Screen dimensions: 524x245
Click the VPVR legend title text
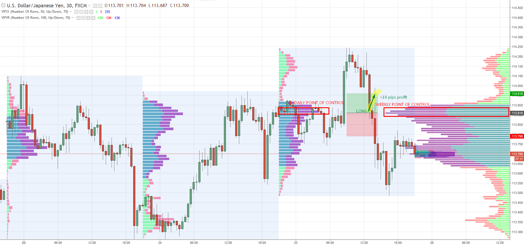pyautogui.click(x=36, y=18)
